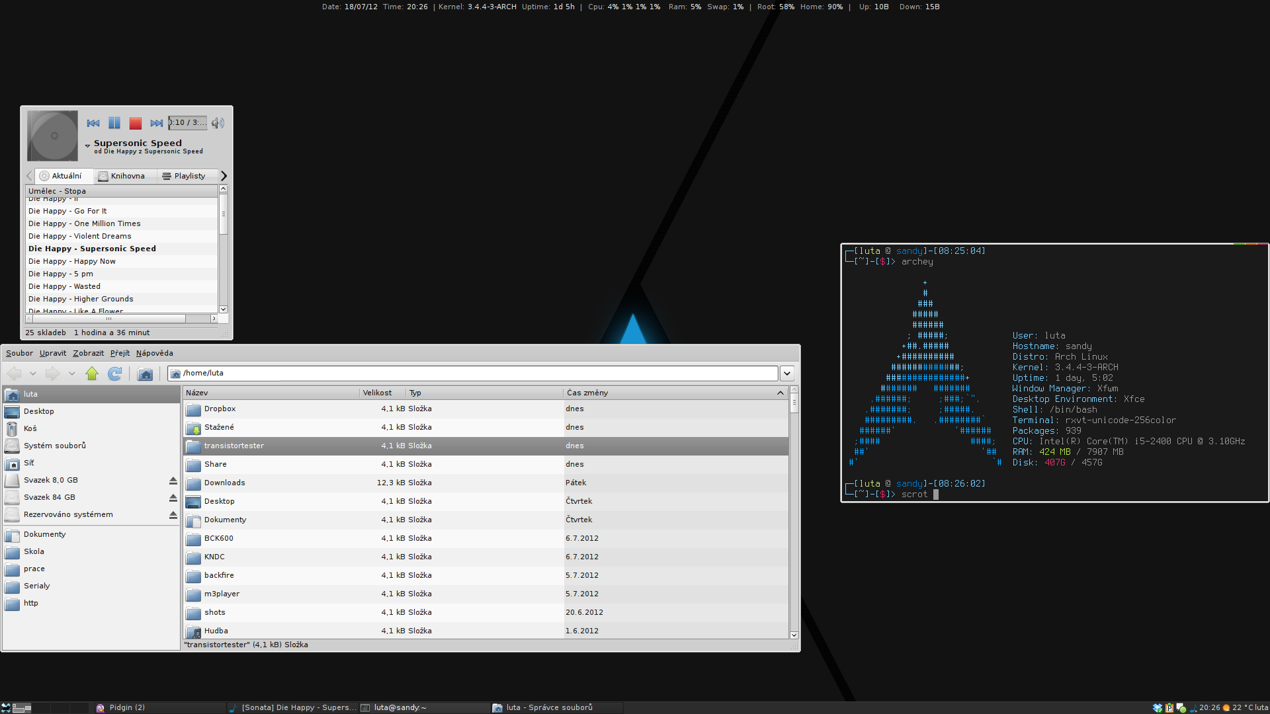
Task: Select the Downloads folder row
Action: point(486,483)
